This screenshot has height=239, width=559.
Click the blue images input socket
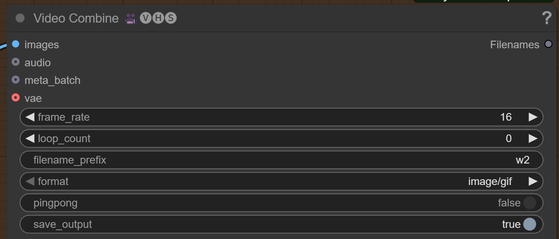click(15, 44)
